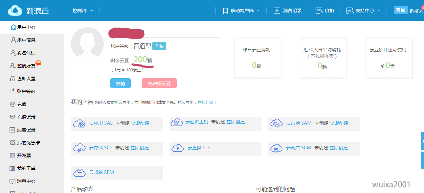Click the 云市场 SAM box-cloud icon
Image resolution: width=424 pixels, height=193 pixels.
click(277, 124)
